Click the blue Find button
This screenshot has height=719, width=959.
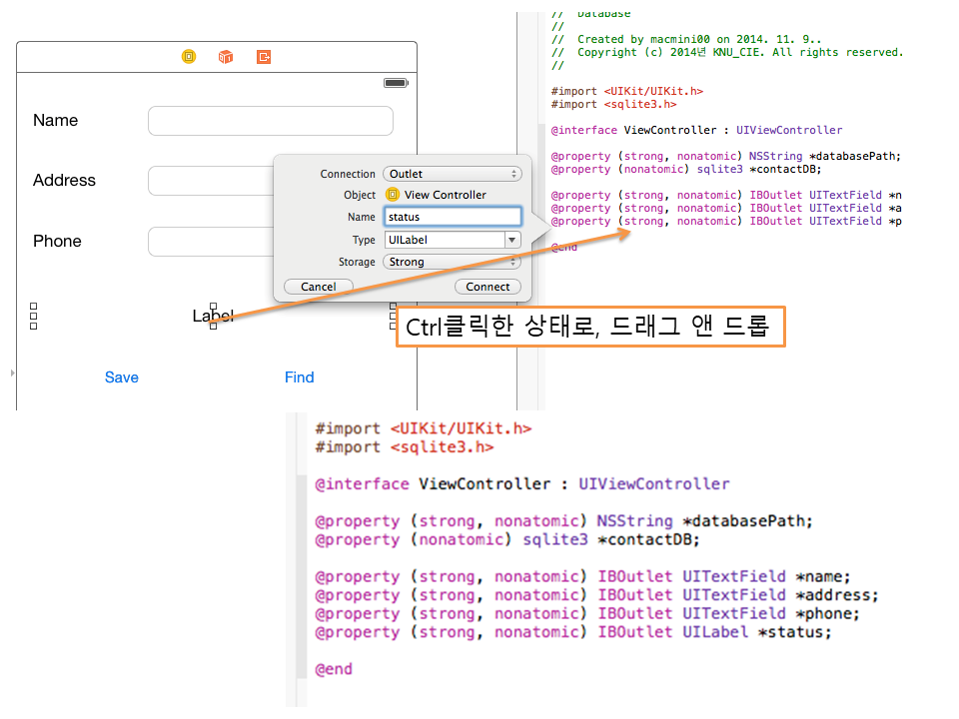[300, 377]
